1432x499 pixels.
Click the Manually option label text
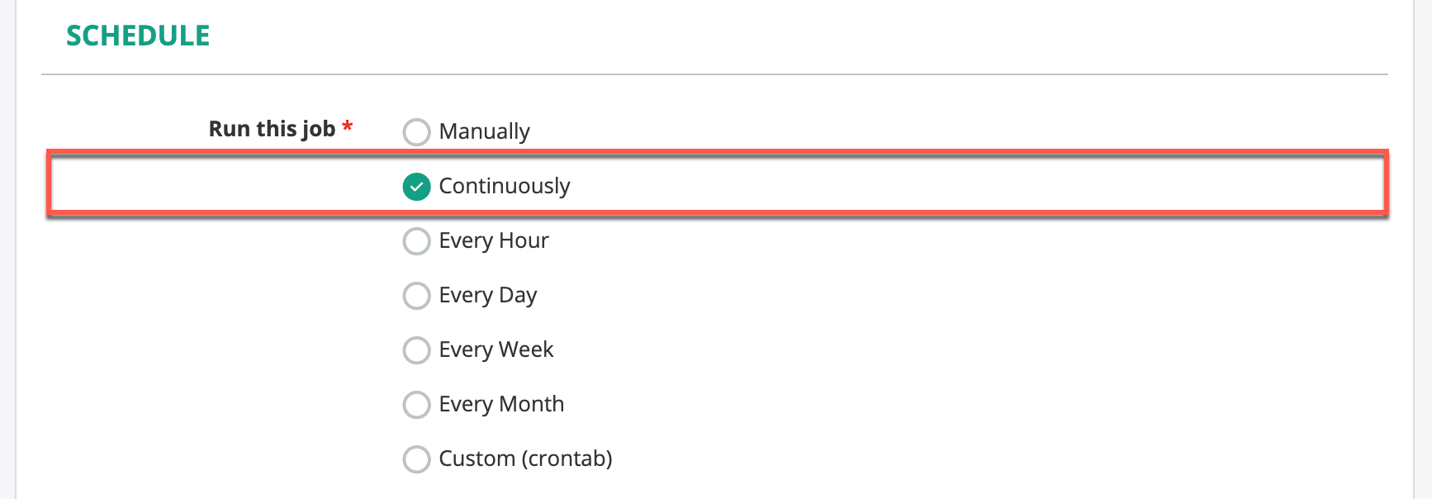[x=485, y=131]
